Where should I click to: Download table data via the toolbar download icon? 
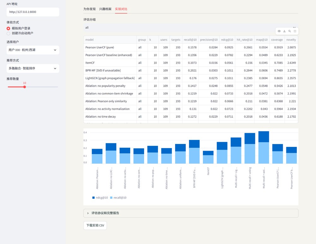pos(284,31)
